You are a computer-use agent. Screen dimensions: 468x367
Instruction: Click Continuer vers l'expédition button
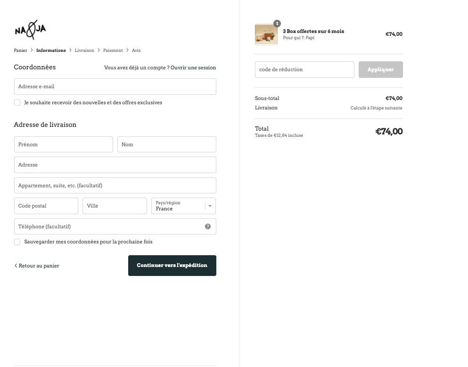(x=172, y=266)
